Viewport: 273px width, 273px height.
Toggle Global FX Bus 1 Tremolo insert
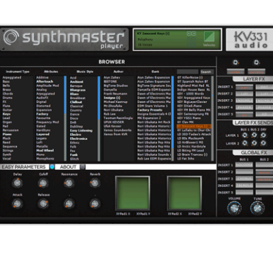pos(244,186)
